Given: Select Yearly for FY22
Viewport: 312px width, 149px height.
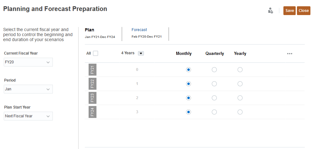Looking at the screenshot, I should [x=240, y=84].
